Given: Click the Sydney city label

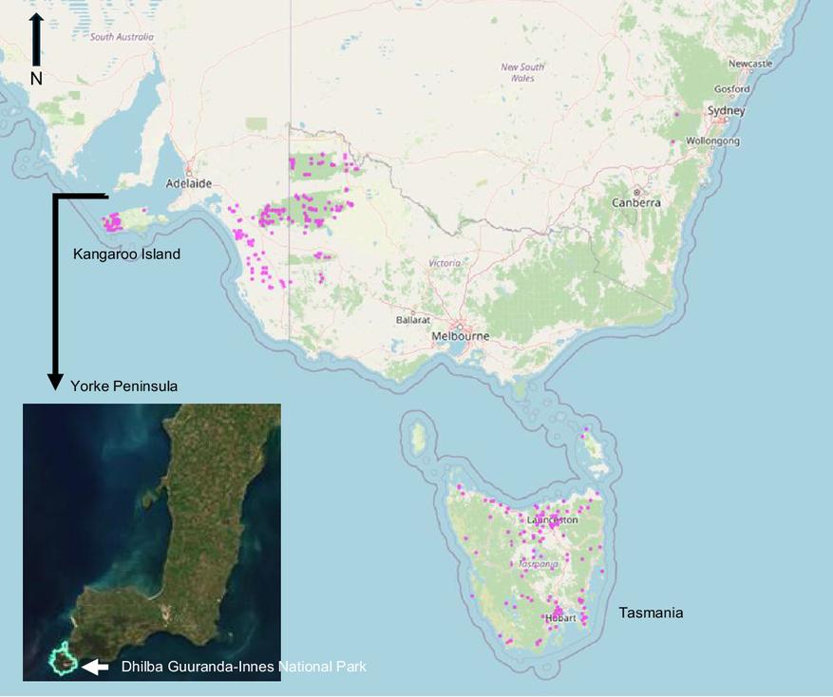Looking at the screenshot, I should coord(727,111).
